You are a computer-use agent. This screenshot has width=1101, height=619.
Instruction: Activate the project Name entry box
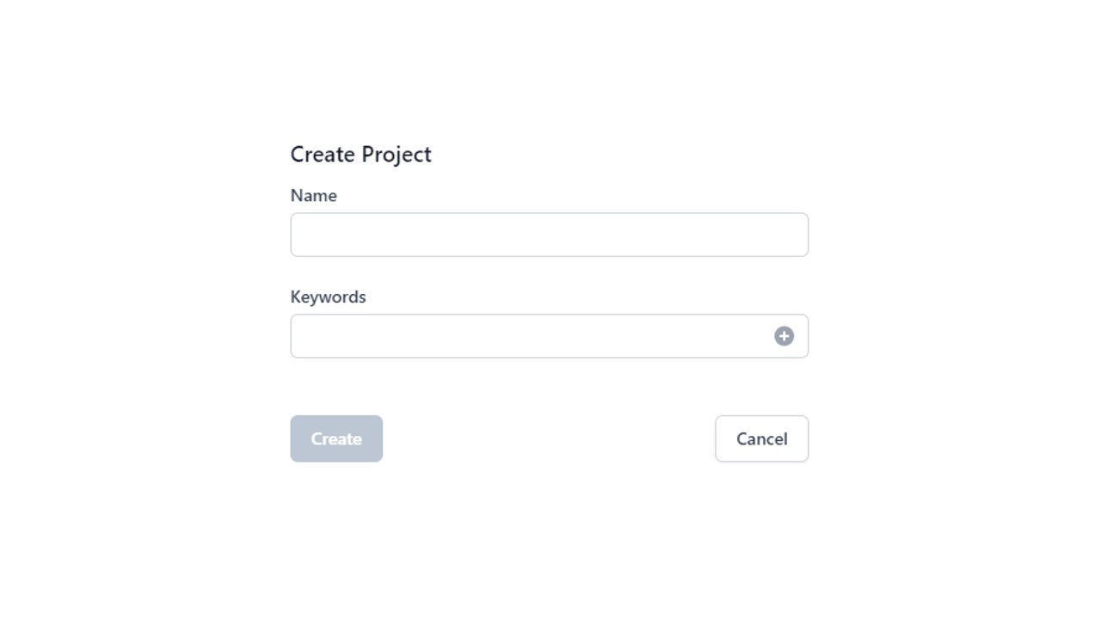point(550,235)
